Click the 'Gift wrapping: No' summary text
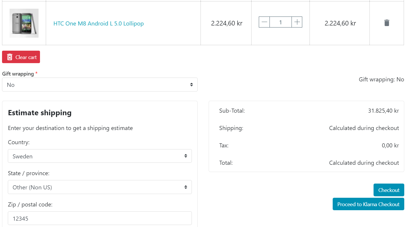 (x=381, y=79)
